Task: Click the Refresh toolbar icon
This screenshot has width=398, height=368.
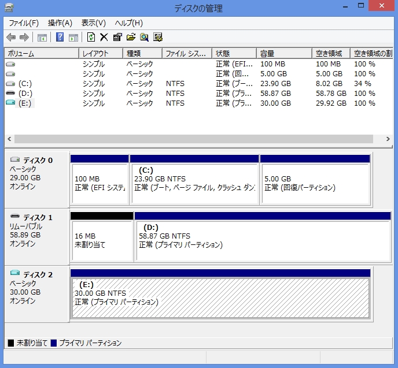Action: tap(91, 38)
